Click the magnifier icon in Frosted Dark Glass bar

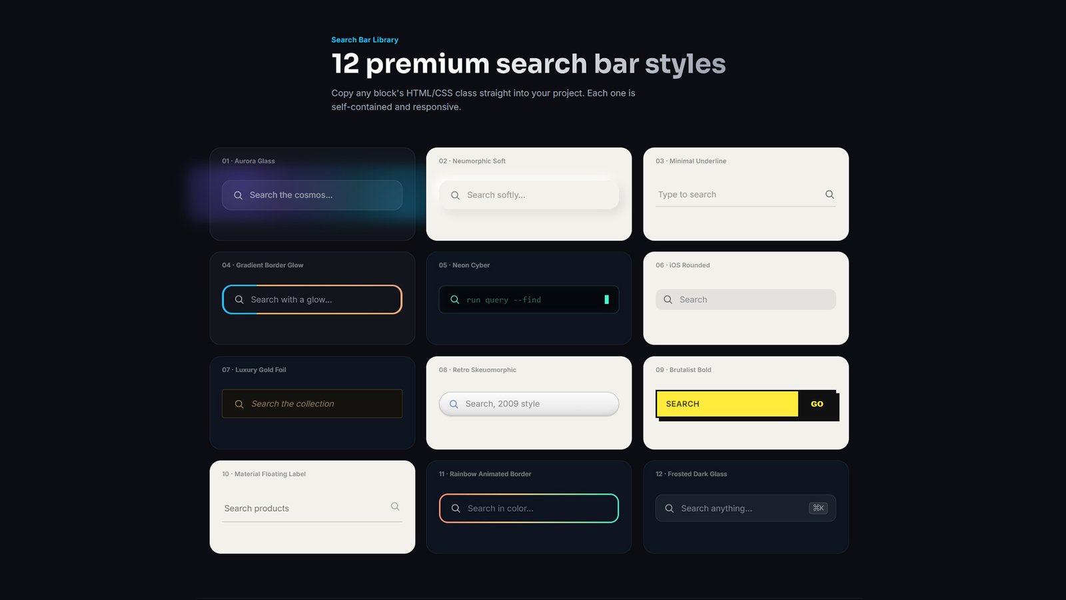click(669, 508)
